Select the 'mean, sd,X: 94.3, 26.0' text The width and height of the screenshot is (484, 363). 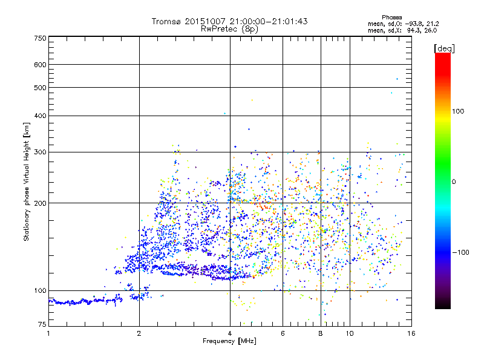[402, 30]
